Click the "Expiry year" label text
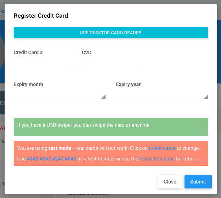221x198 pixels. [128, 84]
